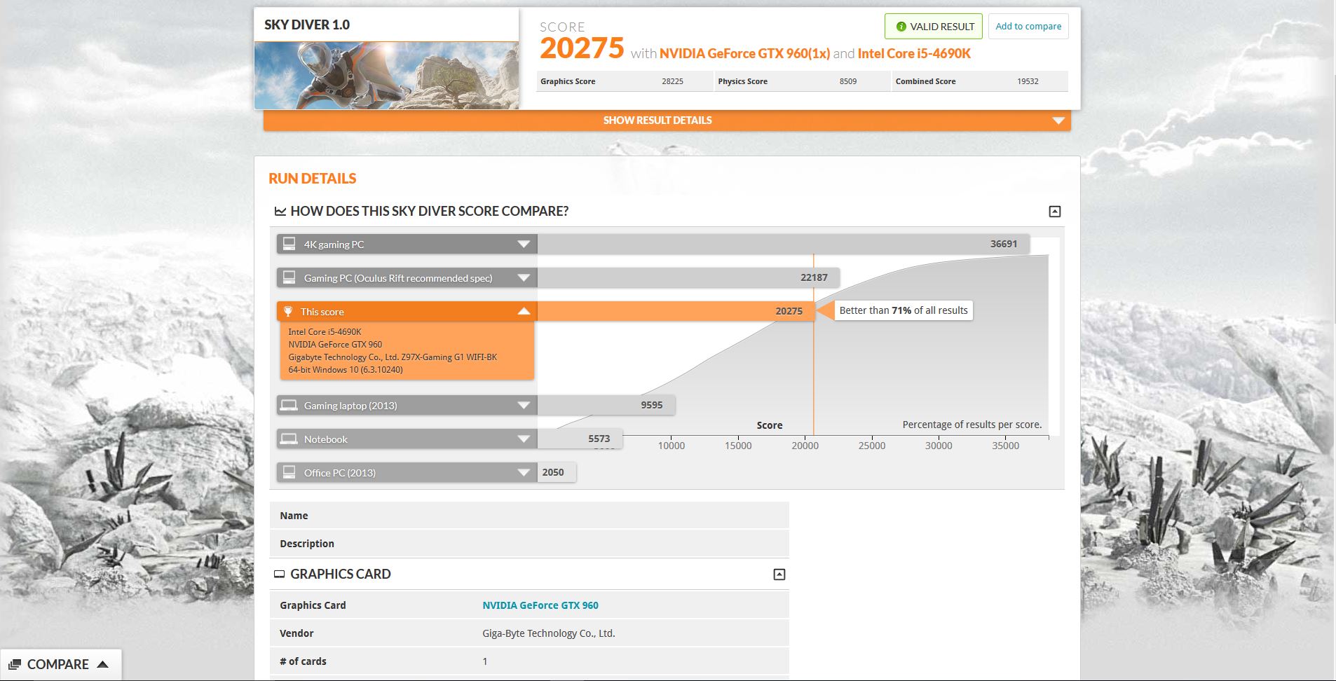Click the trophy icon in This score row
The image size is (1336, 681).
(288, 311)
